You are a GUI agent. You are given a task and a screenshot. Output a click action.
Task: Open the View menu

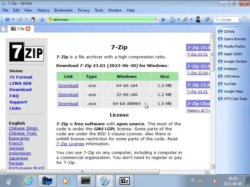[x=28, y=10]
